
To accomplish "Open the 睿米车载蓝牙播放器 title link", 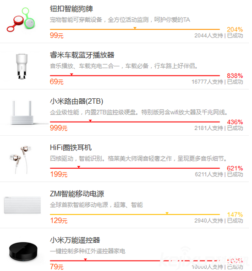I will (82, 55).
